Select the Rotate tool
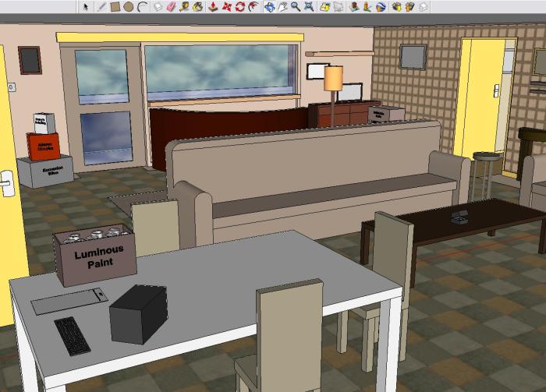Screen dimensions: 546x392 [x=240, y=6]
